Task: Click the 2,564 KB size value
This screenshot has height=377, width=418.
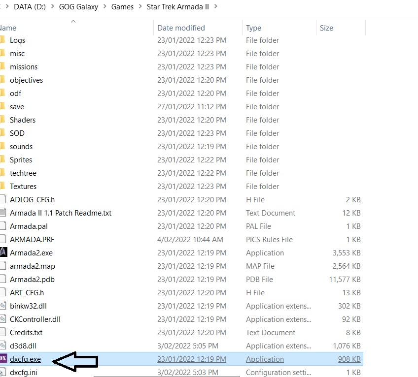Action: (x=347, y=266)
